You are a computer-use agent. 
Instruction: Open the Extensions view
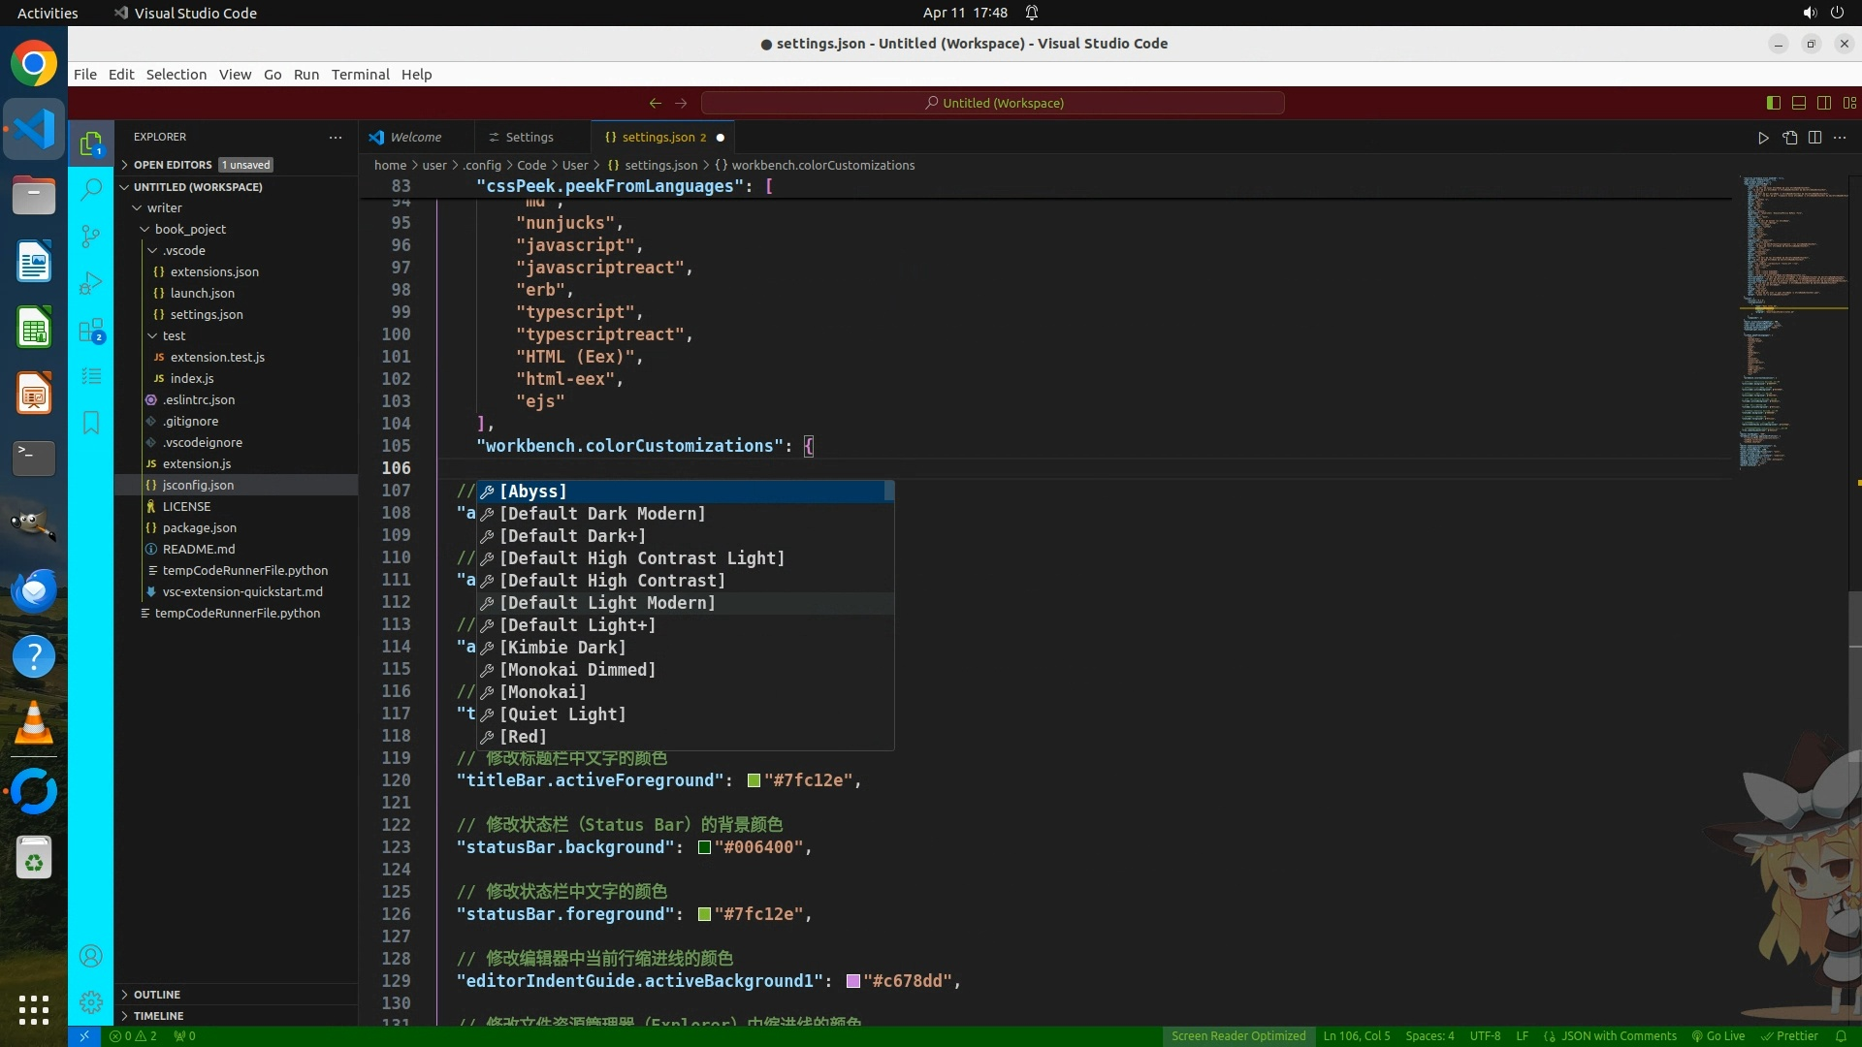[91, 331]
